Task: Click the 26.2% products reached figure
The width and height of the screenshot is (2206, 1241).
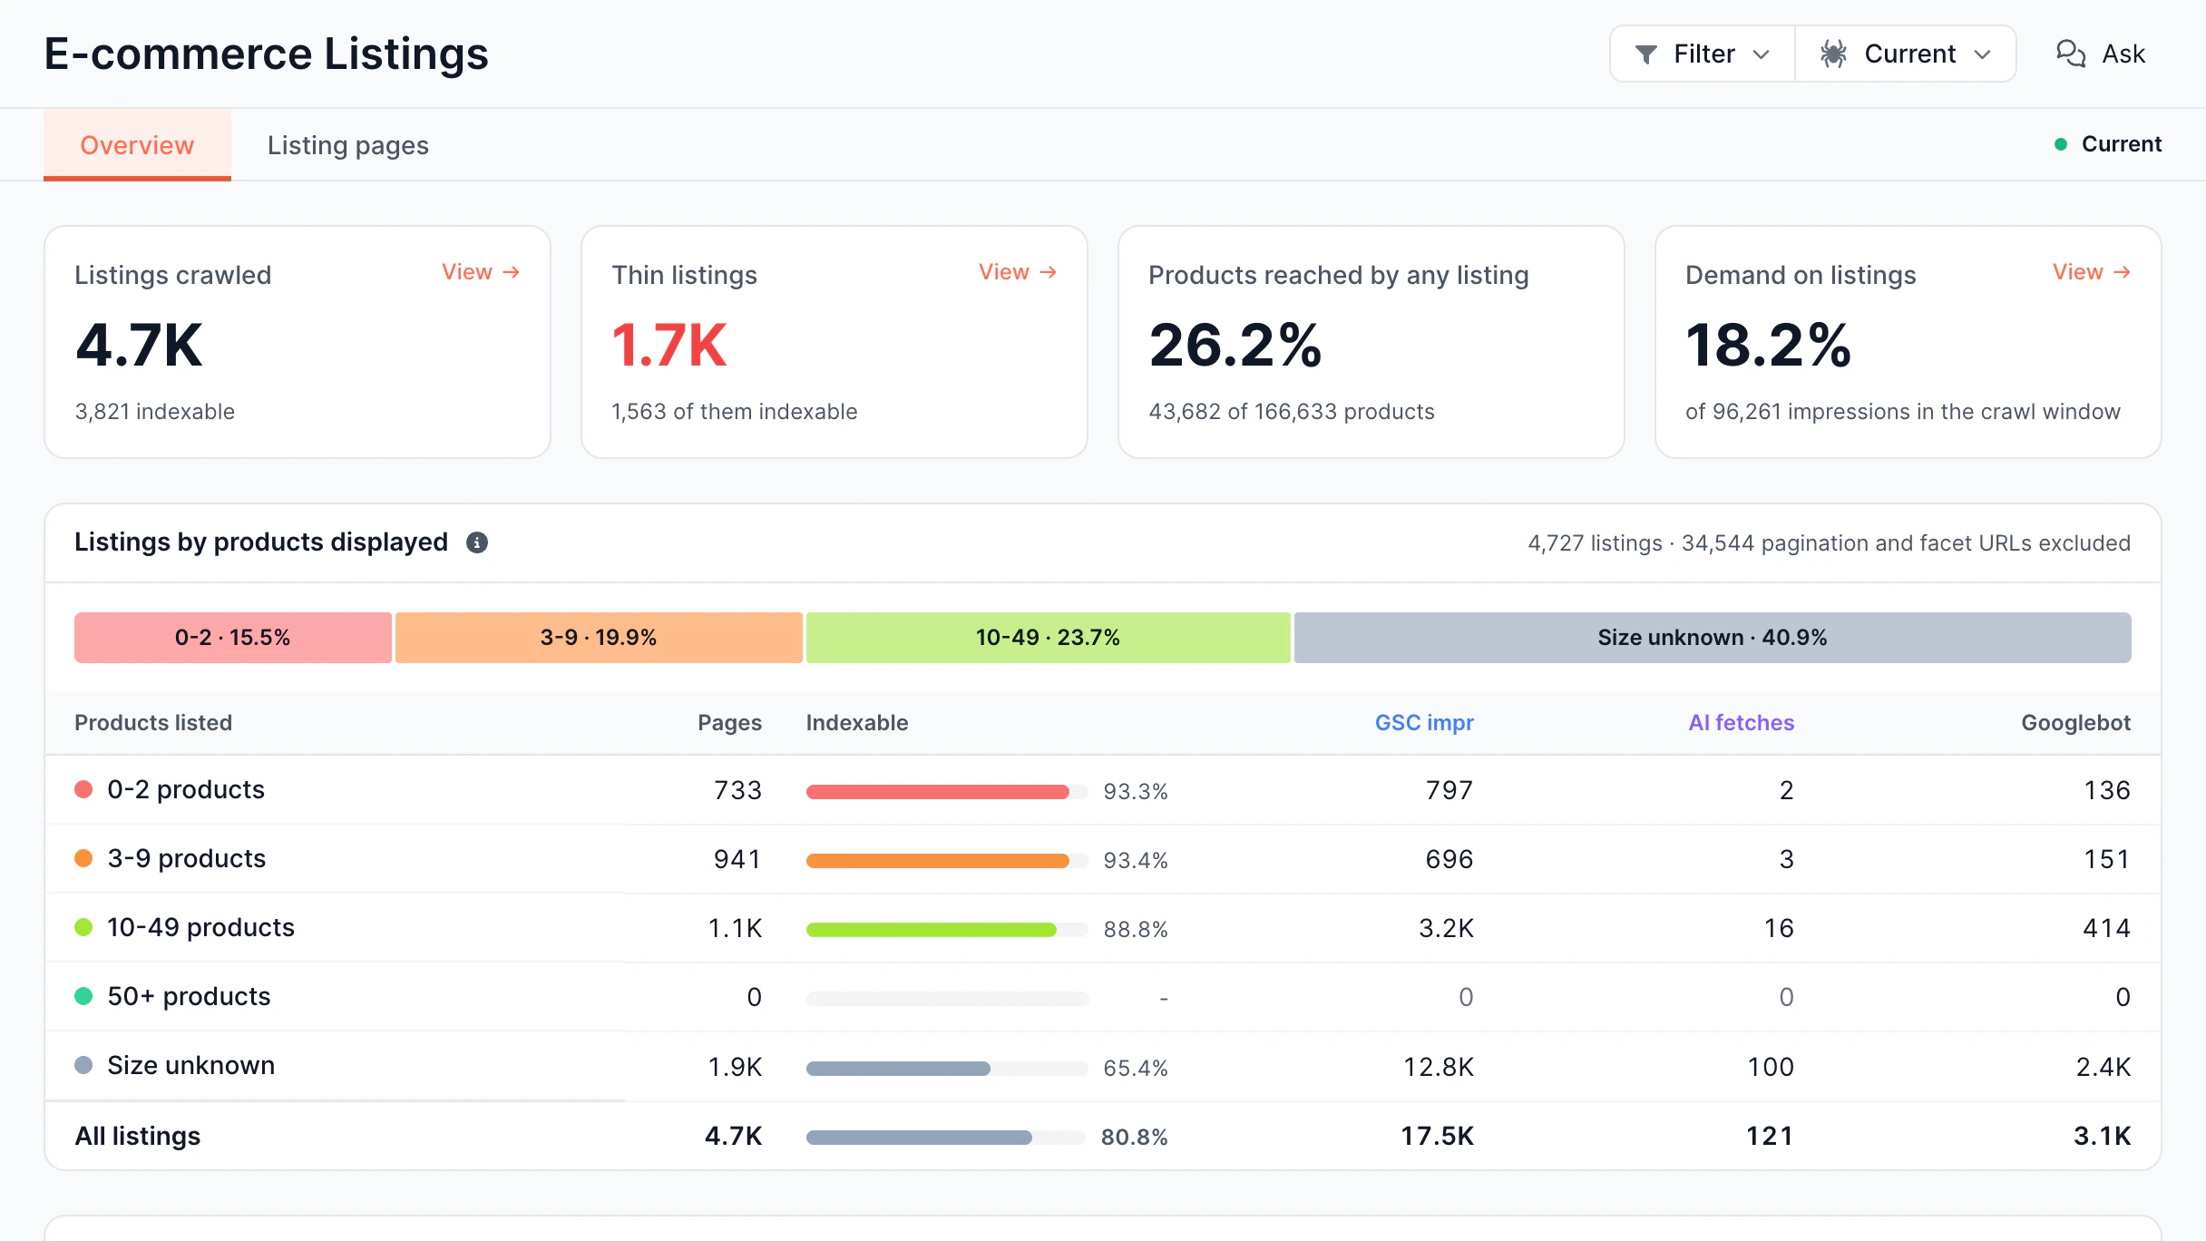Action: point(1235,346)
